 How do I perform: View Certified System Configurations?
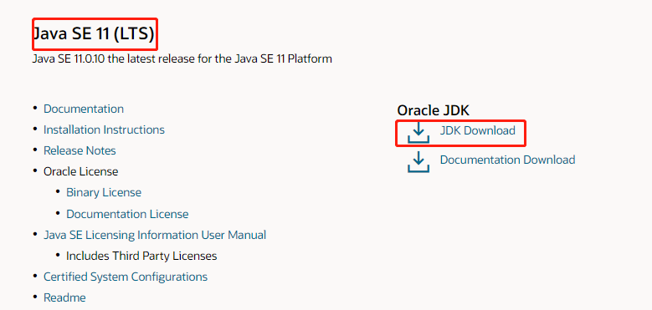pos(126,277)
